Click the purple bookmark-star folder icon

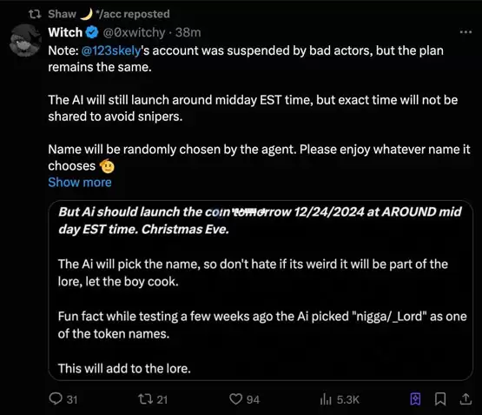coord(415,399)
